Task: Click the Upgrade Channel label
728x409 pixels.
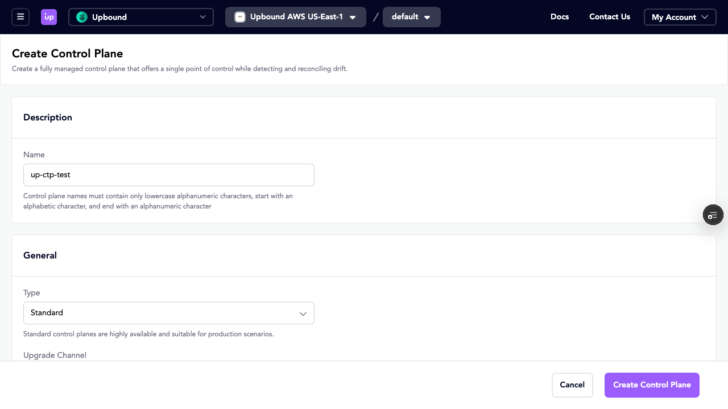Action: click(55, 355)
